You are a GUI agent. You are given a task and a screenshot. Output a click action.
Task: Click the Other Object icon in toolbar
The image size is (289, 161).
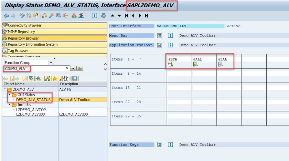coord(36,16)
